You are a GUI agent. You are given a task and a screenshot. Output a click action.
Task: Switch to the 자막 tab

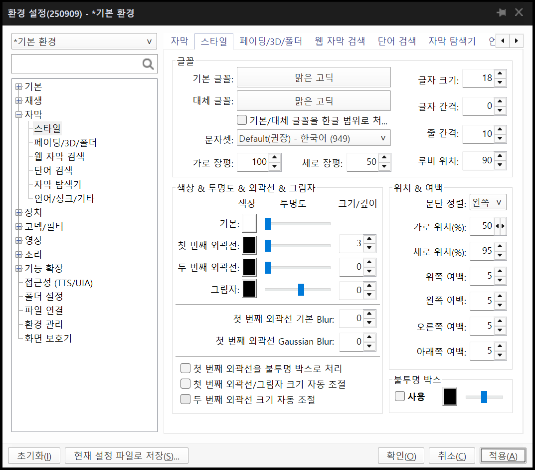point(179,41)
